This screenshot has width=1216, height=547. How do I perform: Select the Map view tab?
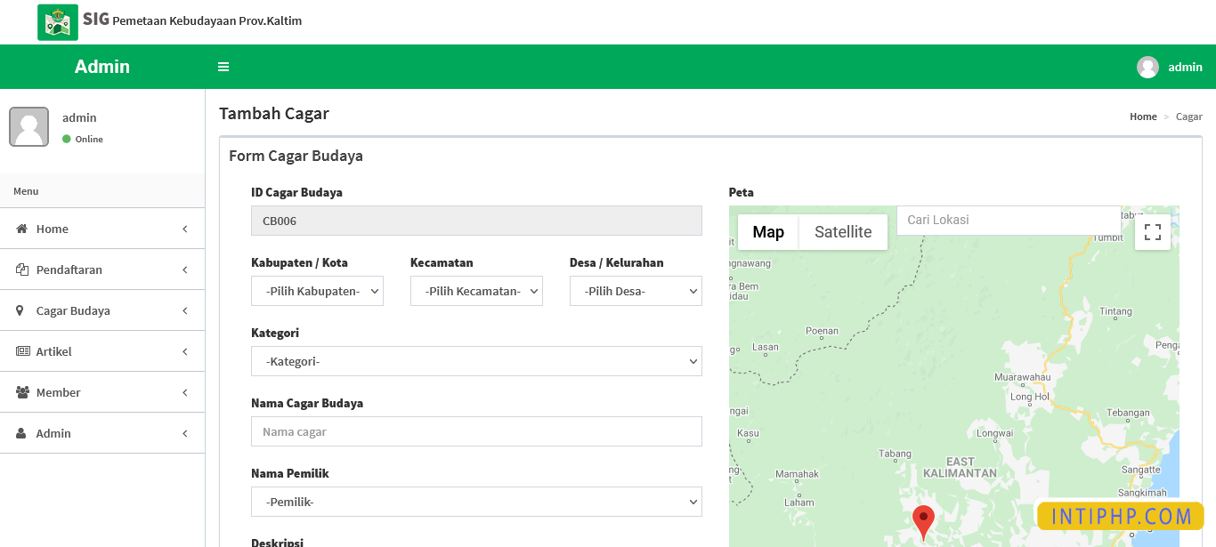pos(767,231)
